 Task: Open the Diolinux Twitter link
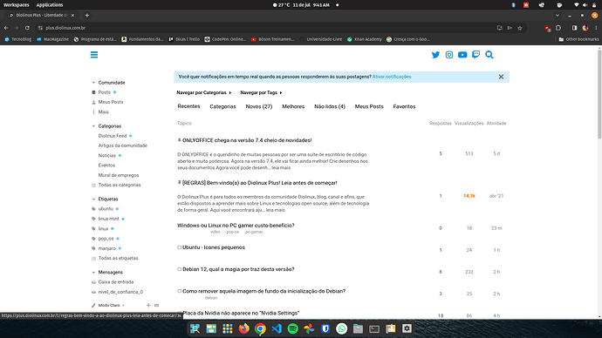[435, 55]
